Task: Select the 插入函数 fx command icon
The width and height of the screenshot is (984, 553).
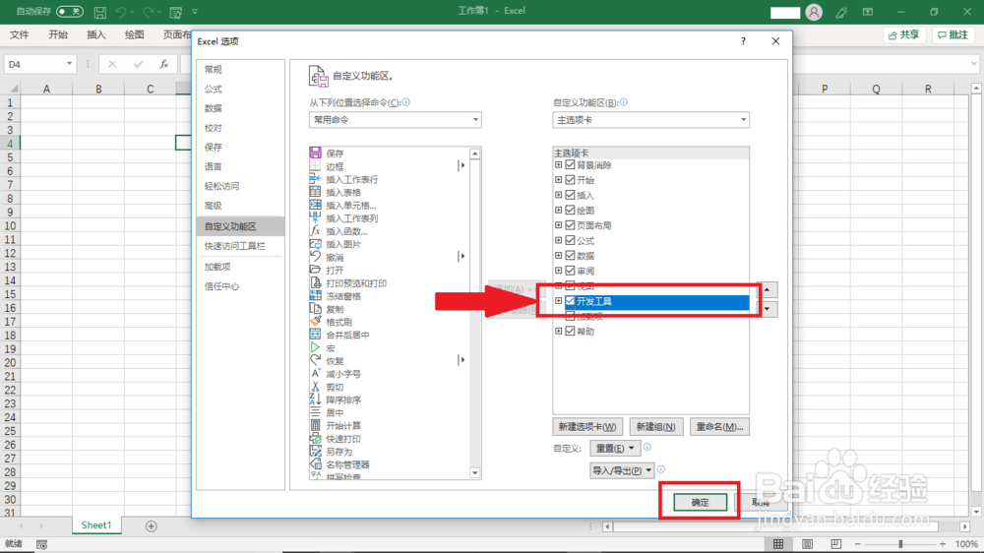Action: 315,231
